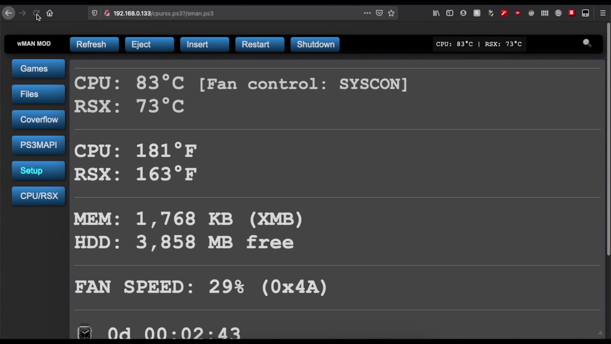
Task: Open the Firefox hamburger menu
Action: coord(603,13)
